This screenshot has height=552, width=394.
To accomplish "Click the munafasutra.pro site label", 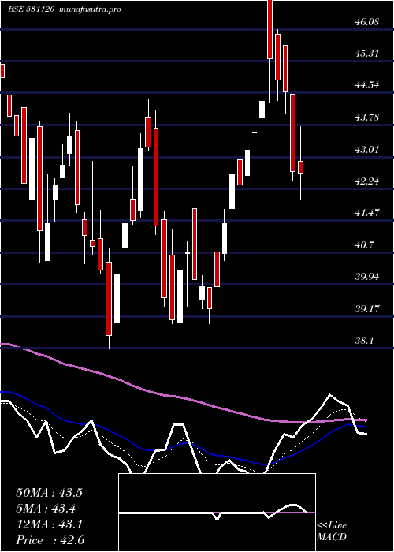I will [x=91, y=9].
